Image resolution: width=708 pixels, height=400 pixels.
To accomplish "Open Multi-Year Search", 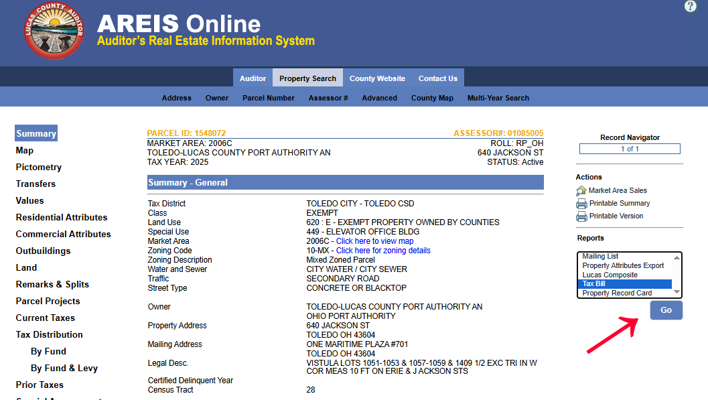I will (x=498, y=98).
